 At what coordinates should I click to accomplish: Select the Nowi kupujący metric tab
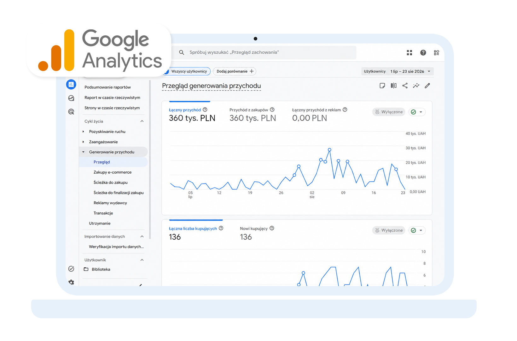click(257, 233)
